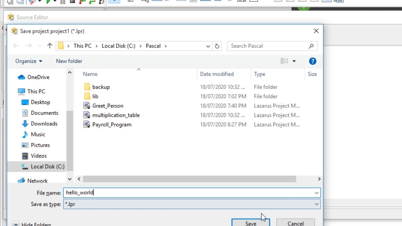Open the recent locations dropdown
Image resolution: width=402 pixels, height=226 pixels.
[x=40, y=46]
